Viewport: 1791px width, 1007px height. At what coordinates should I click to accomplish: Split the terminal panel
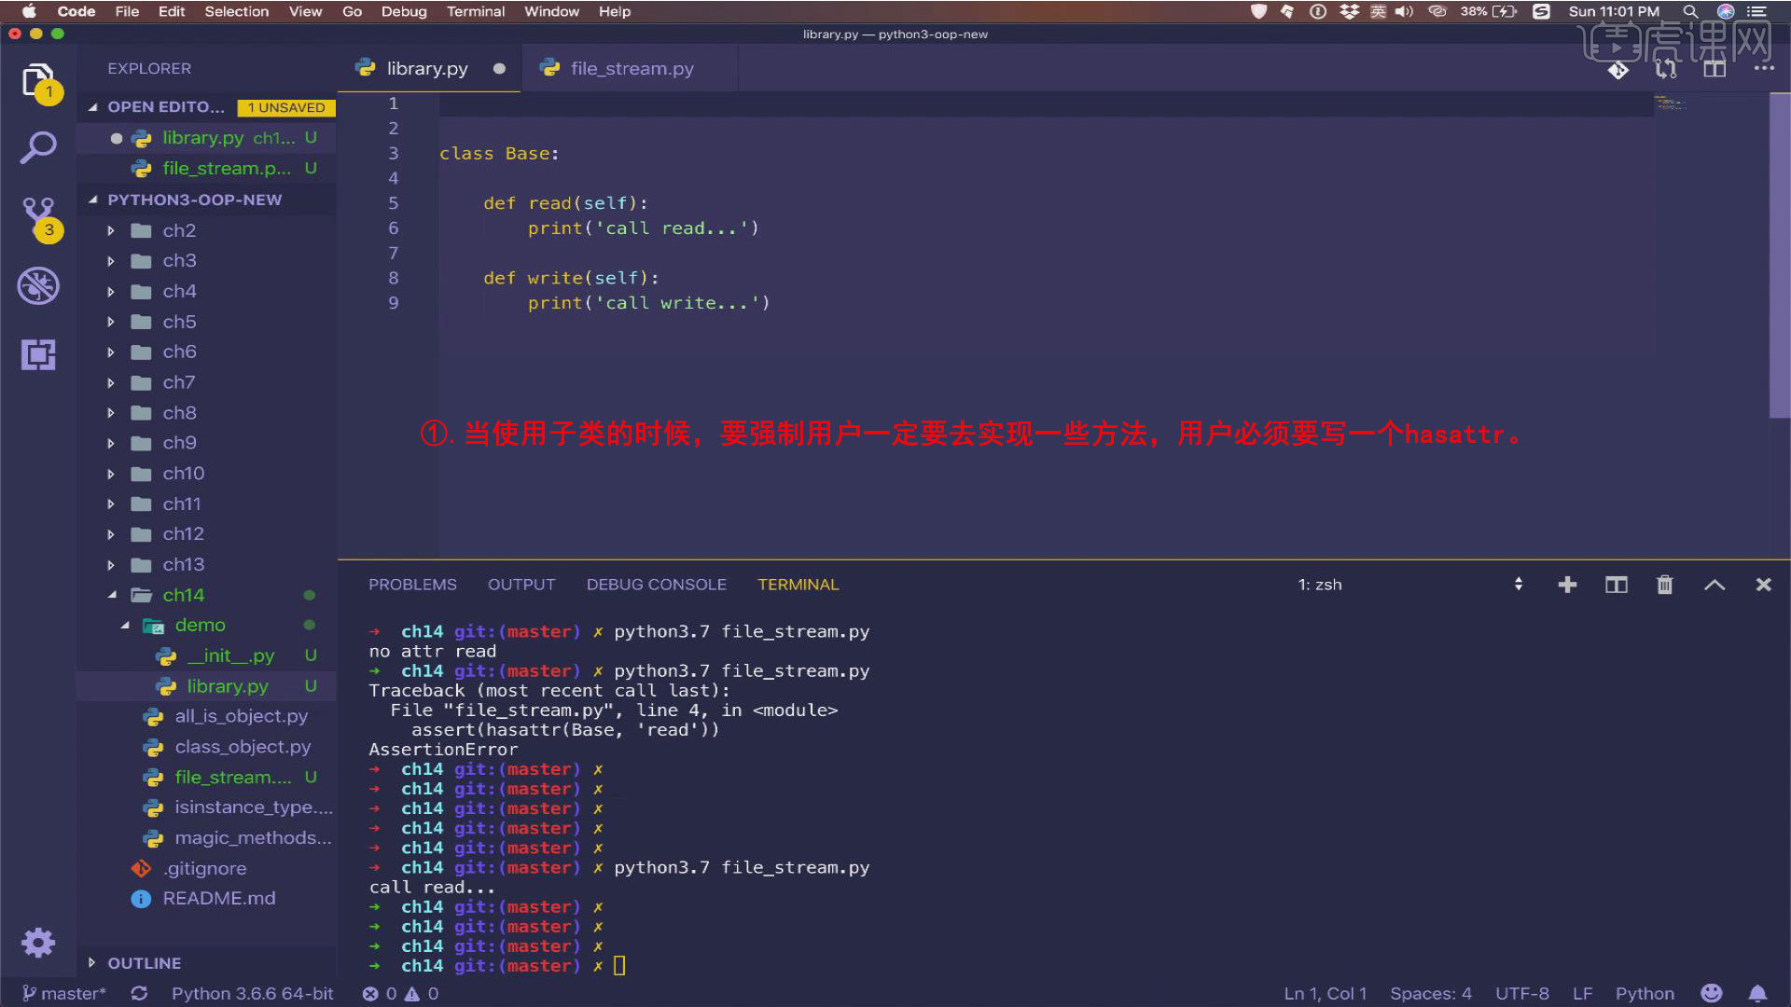(1616, 585)
